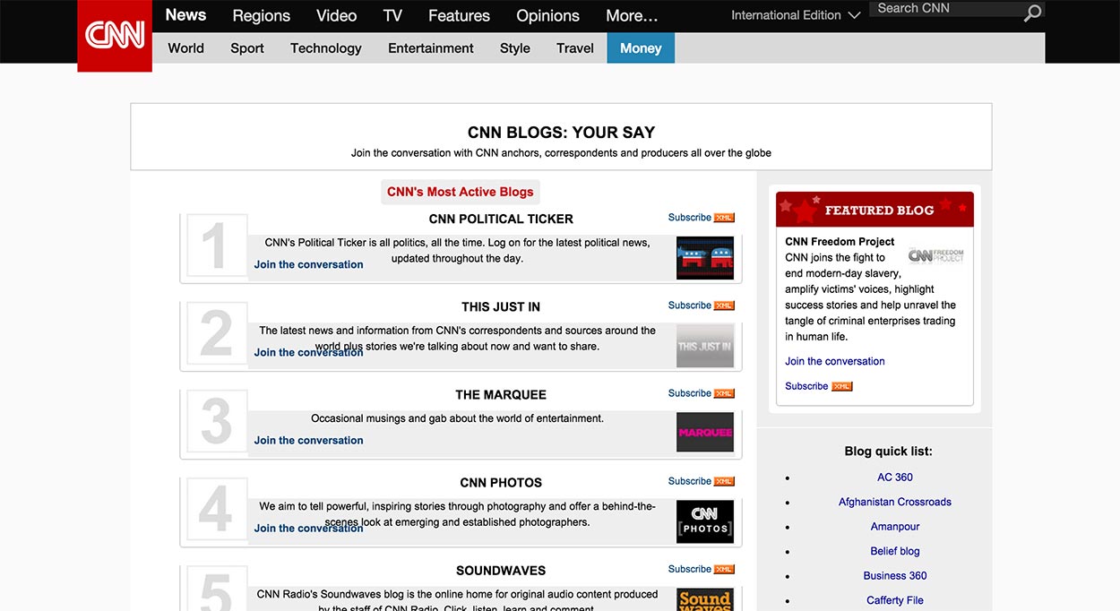Subscribe to Soundwaves
The width and height of the screenshot is (1120, 611).
pos(690,569)
